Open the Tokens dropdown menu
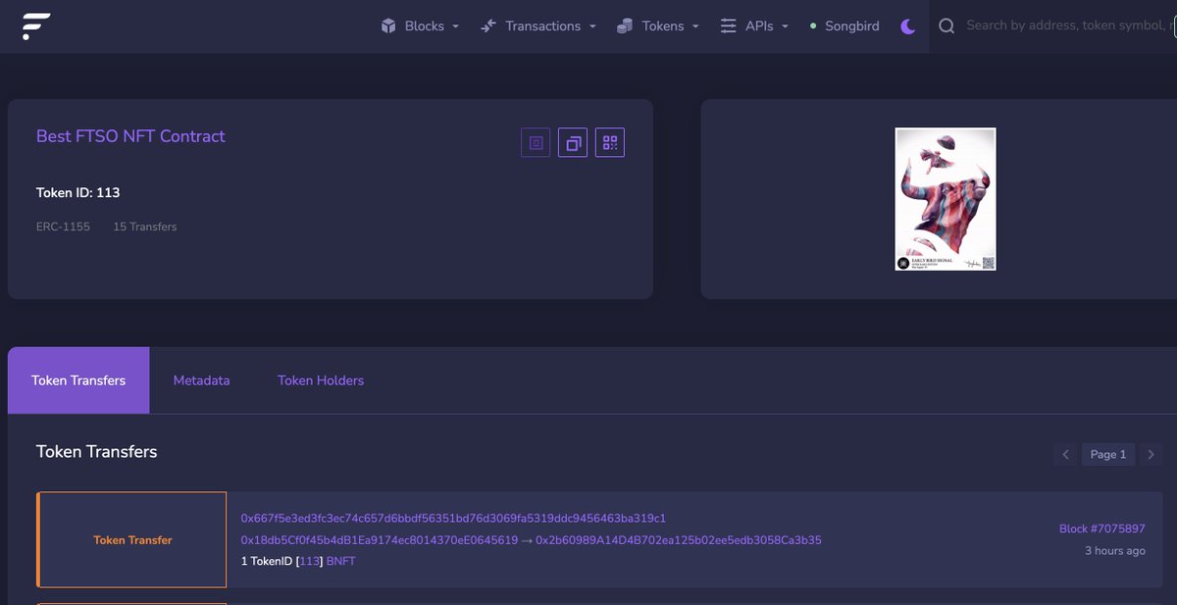The width and height of the screenshot is (1177, 605). coord(658,26)
